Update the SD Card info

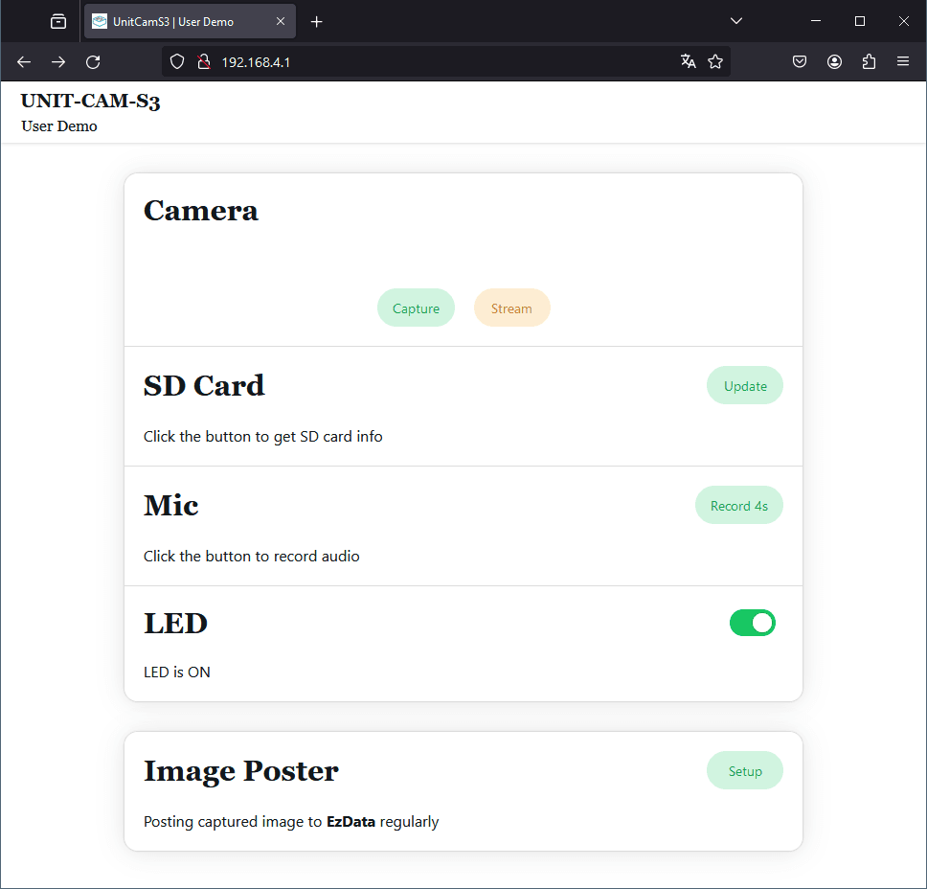click(745, 386)
